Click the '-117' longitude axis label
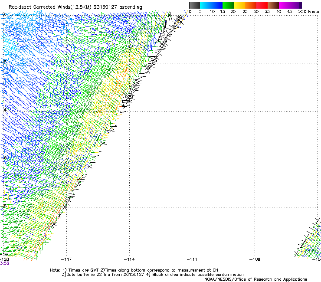Screen dimensions: 321x282 pyautogui.click(x=66, y=259)
